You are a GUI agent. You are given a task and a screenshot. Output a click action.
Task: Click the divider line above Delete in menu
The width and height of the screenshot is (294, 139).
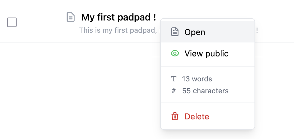pyautogui.click(x=208, y=103)
